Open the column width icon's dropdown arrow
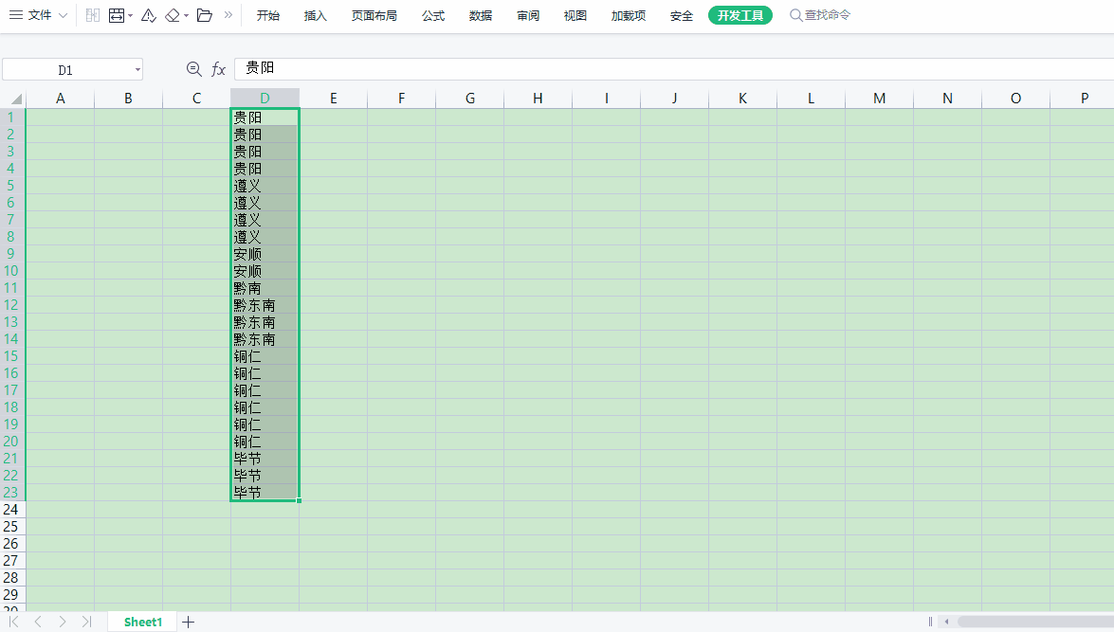The width and height of the screenshot is (1114, 632). 131,15
